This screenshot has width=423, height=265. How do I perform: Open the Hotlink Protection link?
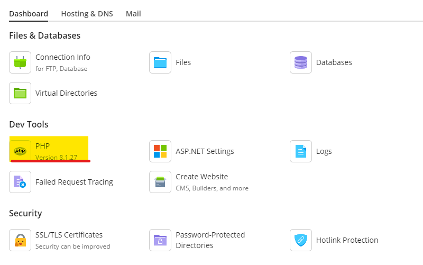[347, 240]
